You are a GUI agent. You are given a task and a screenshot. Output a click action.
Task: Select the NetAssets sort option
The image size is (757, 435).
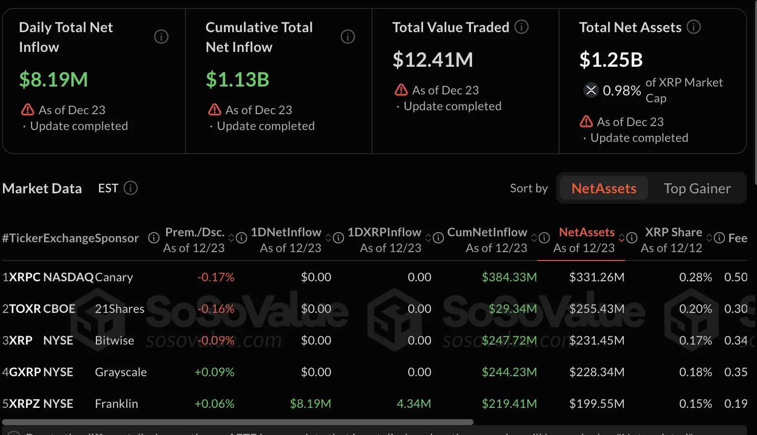pyautogui.click(x=604, y=188)
